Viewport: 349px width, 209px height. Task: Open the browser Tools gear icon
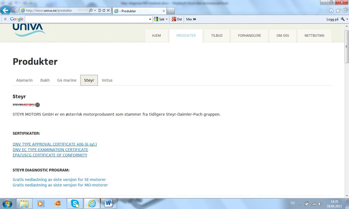[345, 11]
